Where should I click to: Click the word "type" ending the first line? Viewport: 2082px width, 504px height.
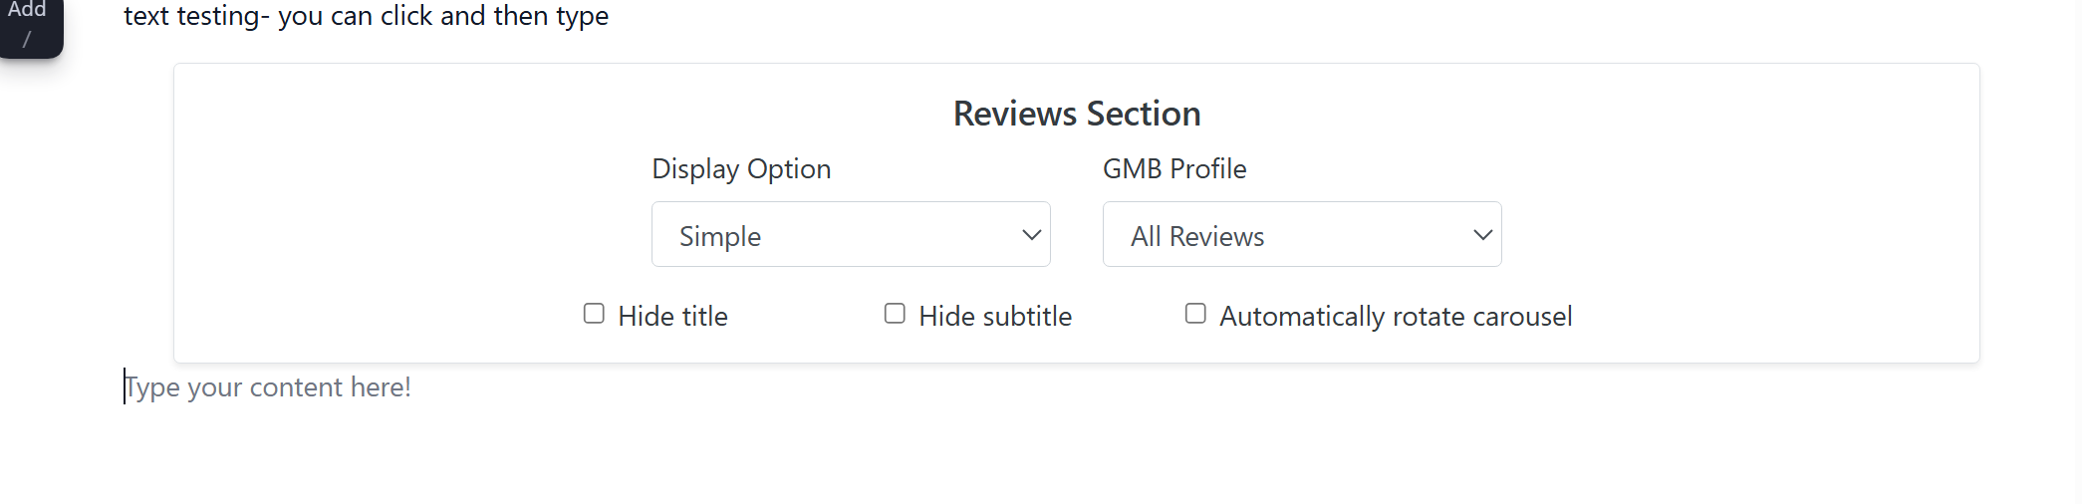pos(582,17)
